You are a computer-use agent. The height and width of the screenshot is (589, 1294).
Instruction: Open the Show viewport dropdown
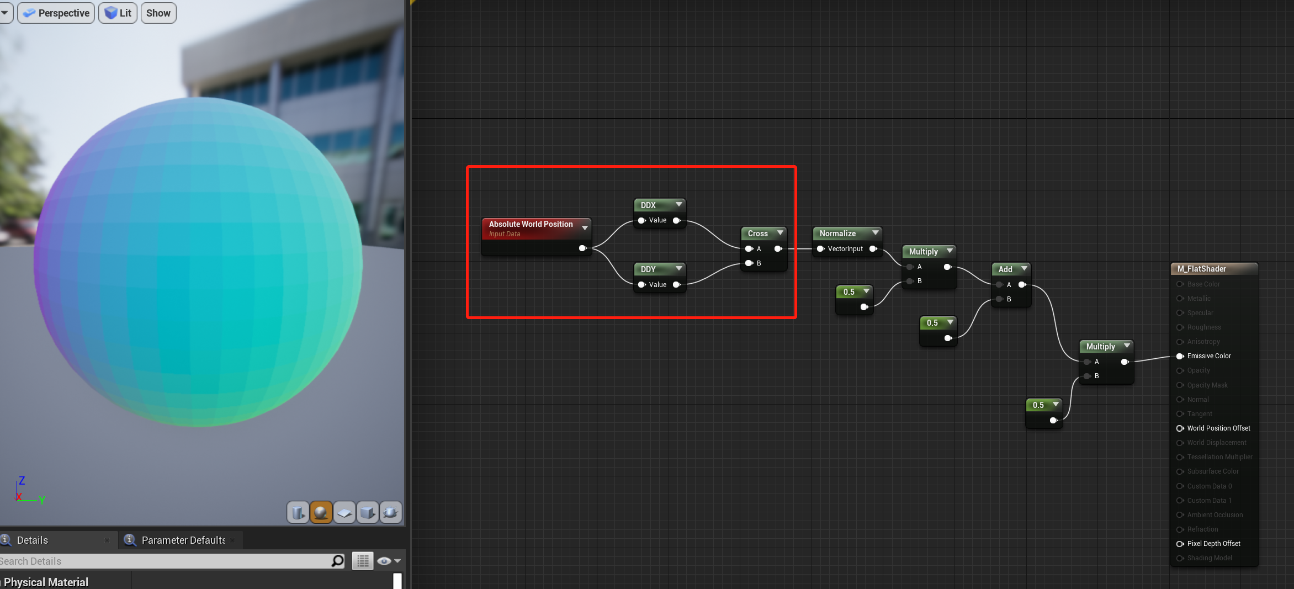[x=158, y=13]
